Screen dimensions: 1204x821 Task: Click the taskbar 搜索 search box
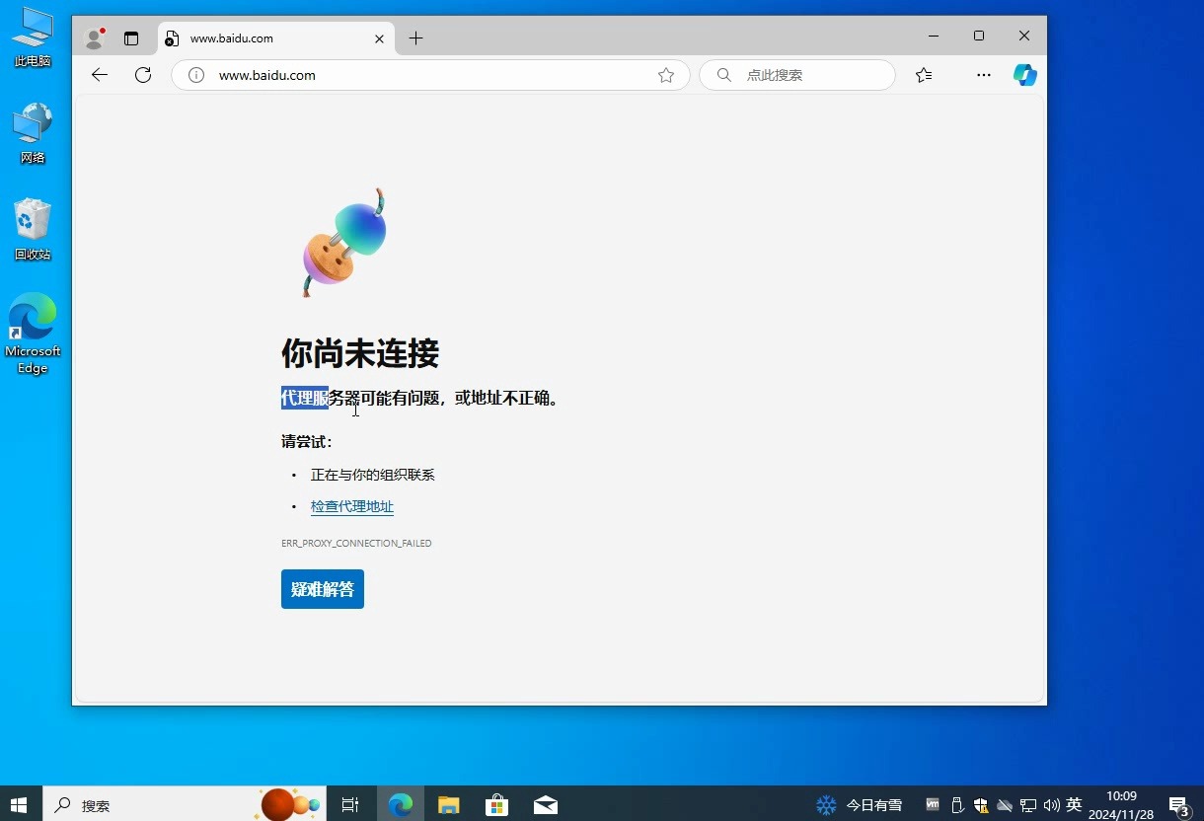coord(185,805)
